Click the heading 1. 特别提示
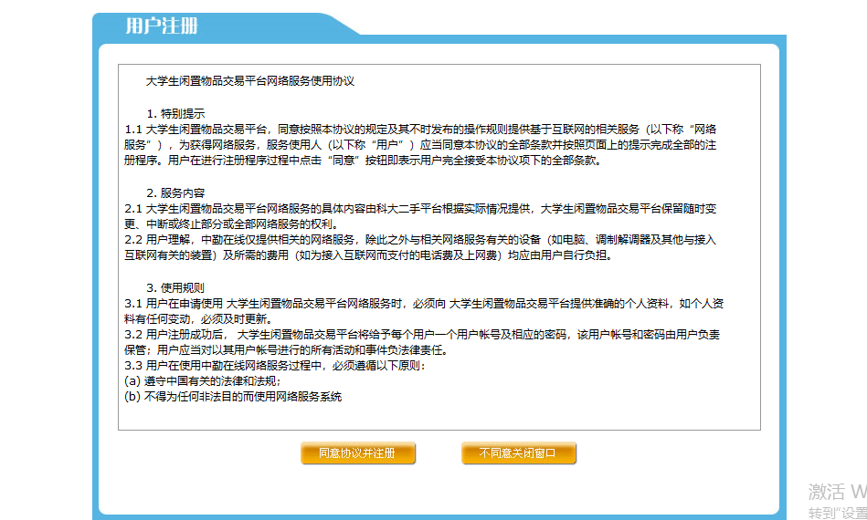The width and height of the screenshot is (867, 520). [x=175, y=114]
